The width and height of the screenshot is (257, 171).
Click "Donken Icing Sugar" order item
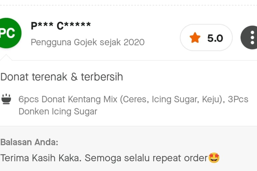click(x=58, y=111)
